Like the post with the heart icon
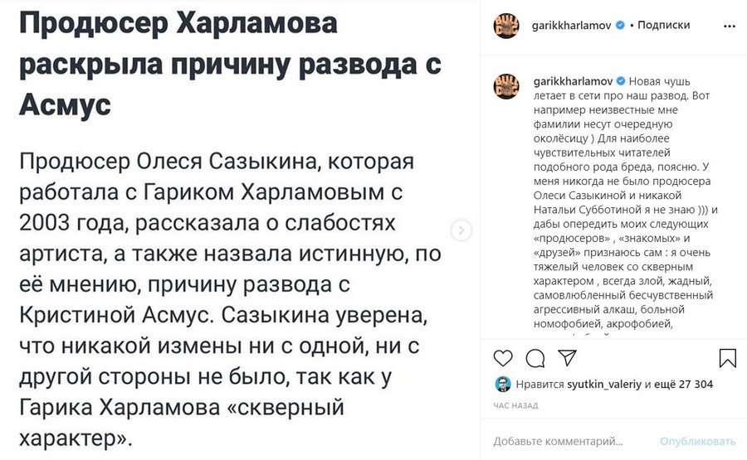Image resolution: width=747 pixels, height=460 pixels. point(503,358)
